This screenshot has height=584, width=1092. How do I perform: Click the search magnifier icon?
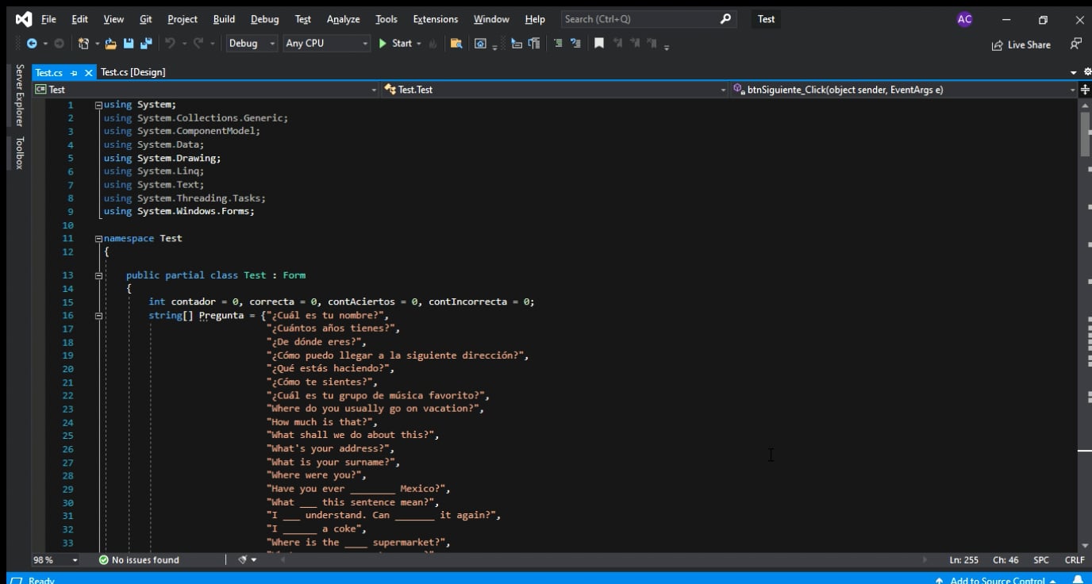[725, 19]
